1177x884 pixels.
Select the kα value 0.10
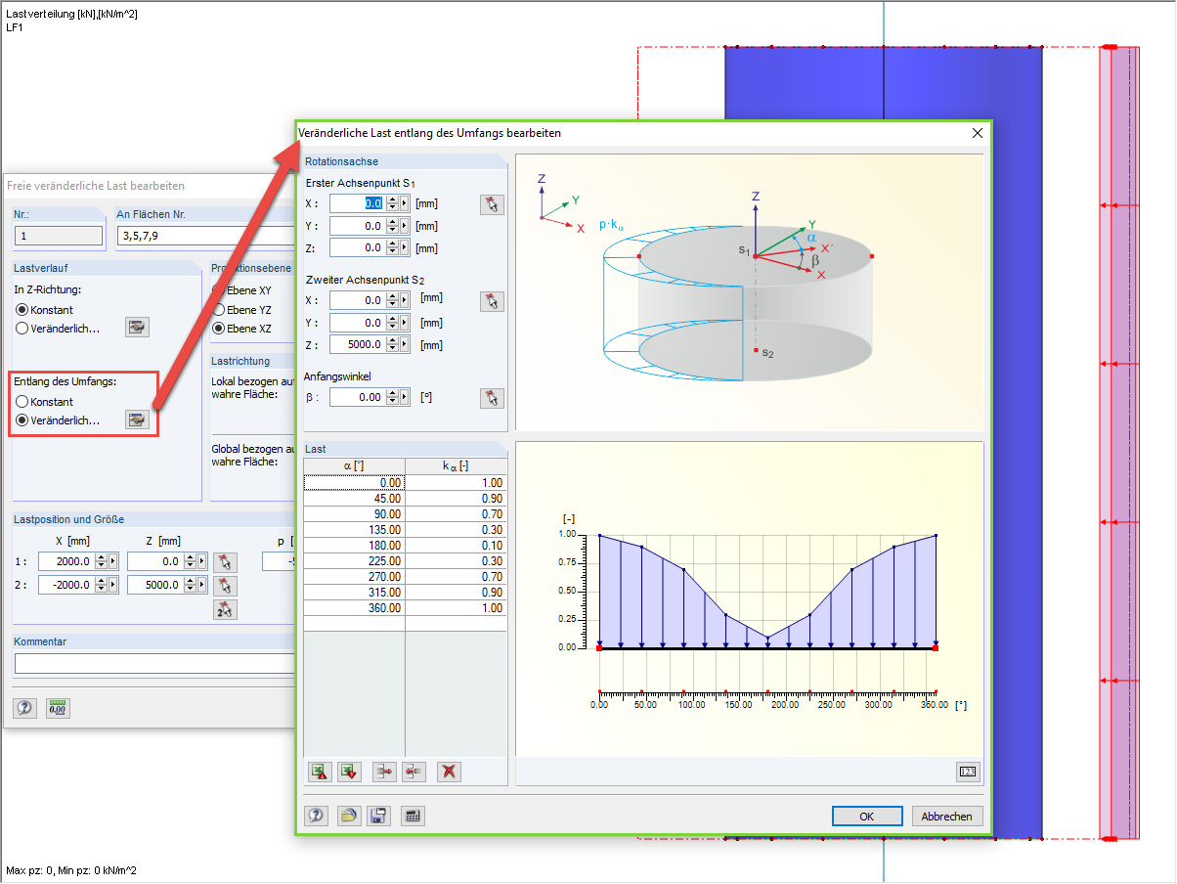click(x=456, y=546)
